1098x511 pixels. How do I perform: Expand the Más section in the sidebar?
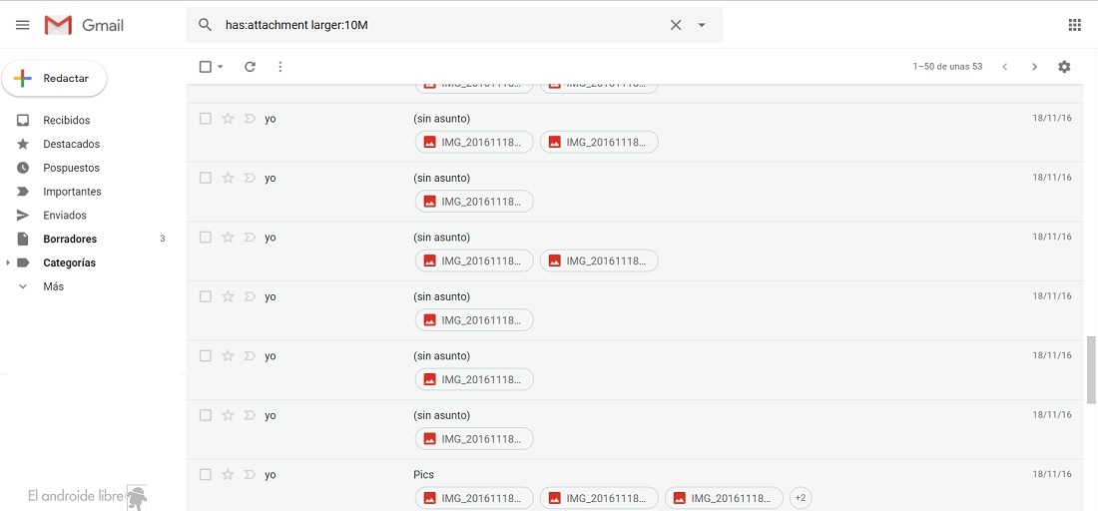(x=53, y=286)
